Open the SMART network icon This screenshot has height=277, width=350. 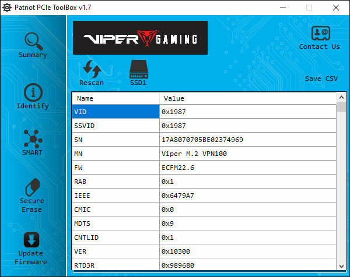[x=33, y=139]
